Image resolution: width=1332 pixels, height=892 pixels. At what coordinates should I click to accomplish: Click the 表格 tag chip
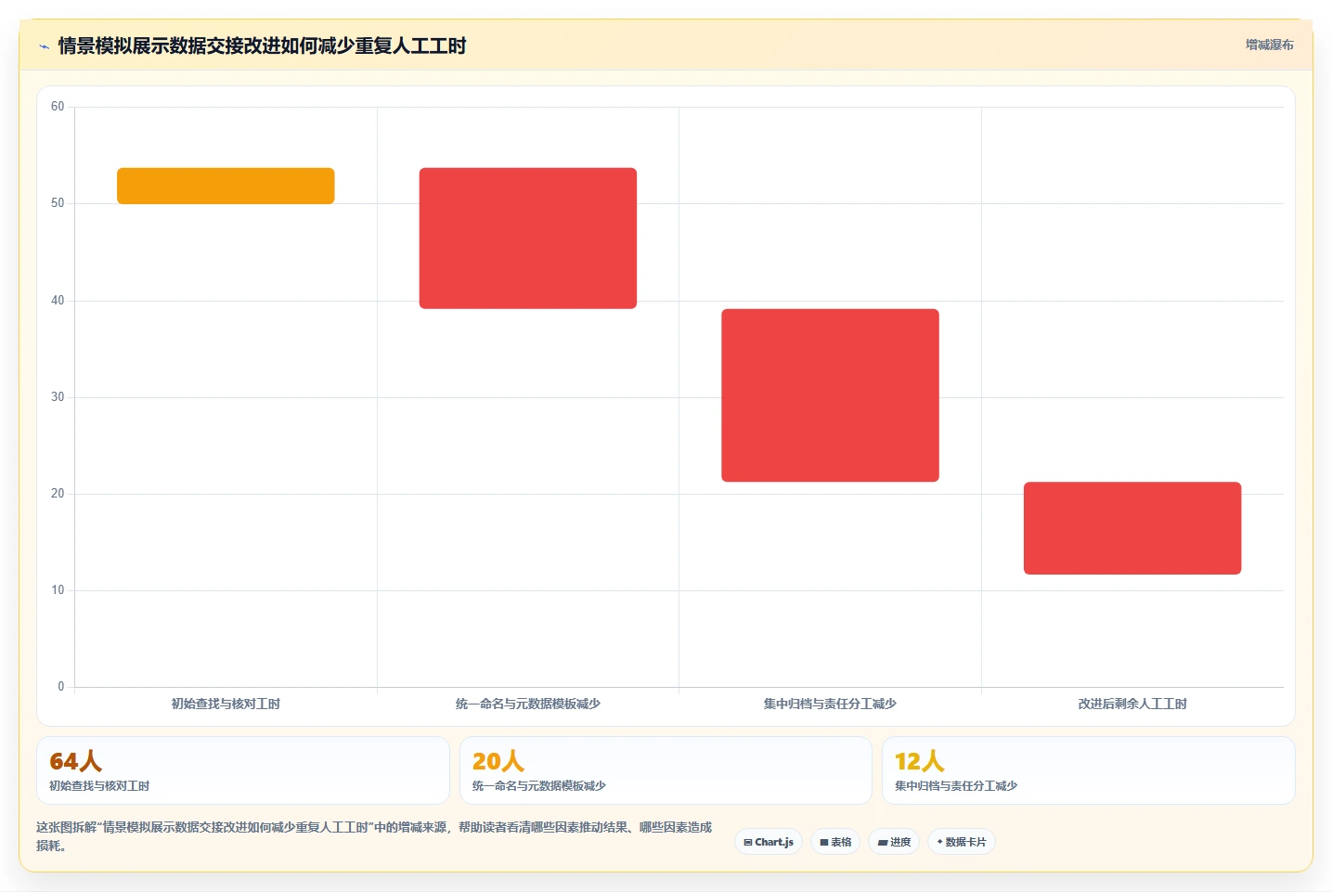pyautogui.click(x=835, y=842)
